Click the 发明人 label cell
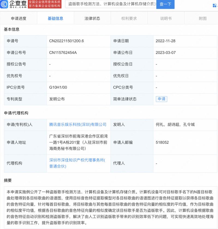Image resolution: width=218 pixels, height=229 pixels. (132, 125)
